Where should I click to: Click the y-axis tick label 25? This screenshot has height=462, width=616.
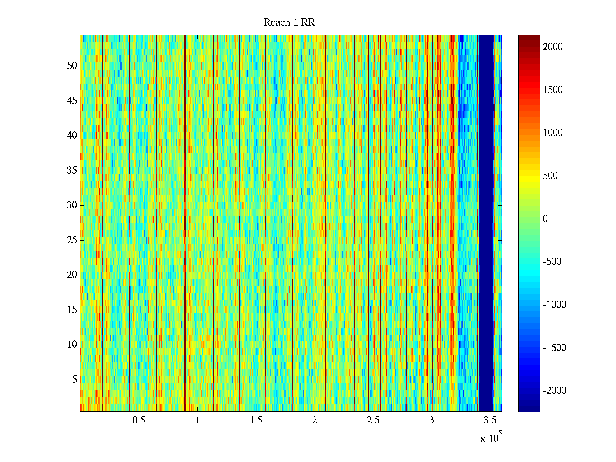[72, 240]
